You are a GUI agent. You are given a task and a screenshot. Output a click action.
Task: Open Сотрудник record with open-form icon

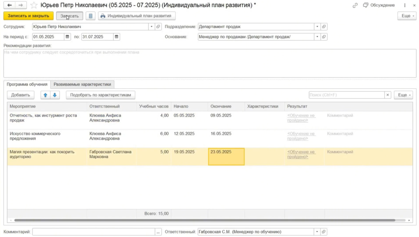coord(158,27)
